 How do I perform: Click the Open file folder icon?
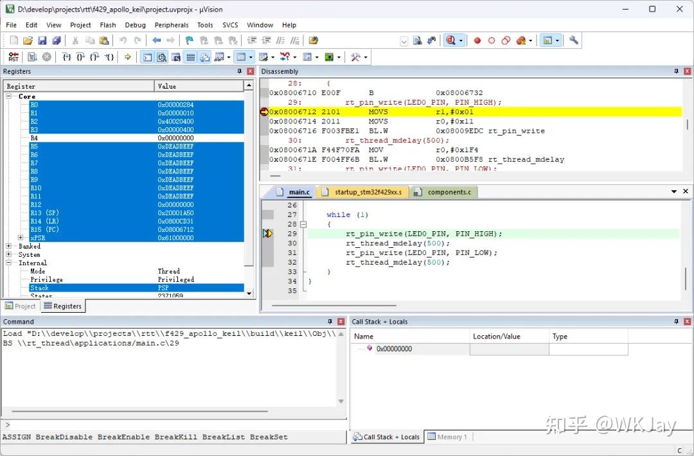tap(28, 40)
